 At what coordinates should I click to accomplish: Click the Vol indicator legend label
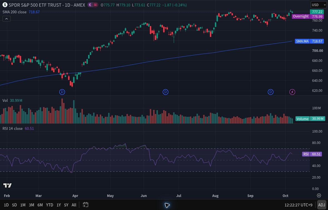5,100
